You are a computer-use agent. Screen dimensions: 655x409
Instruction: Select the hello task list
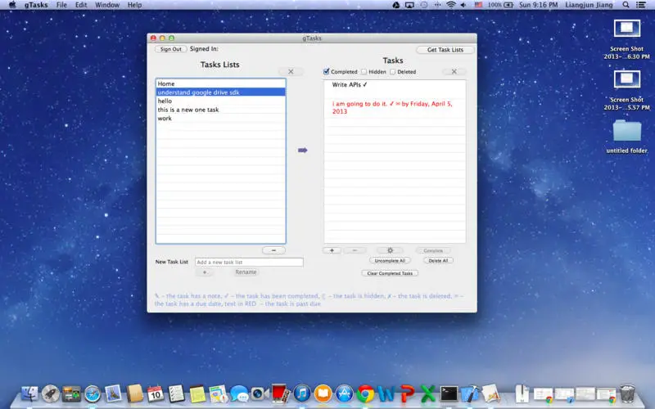(x=220, y=101)
